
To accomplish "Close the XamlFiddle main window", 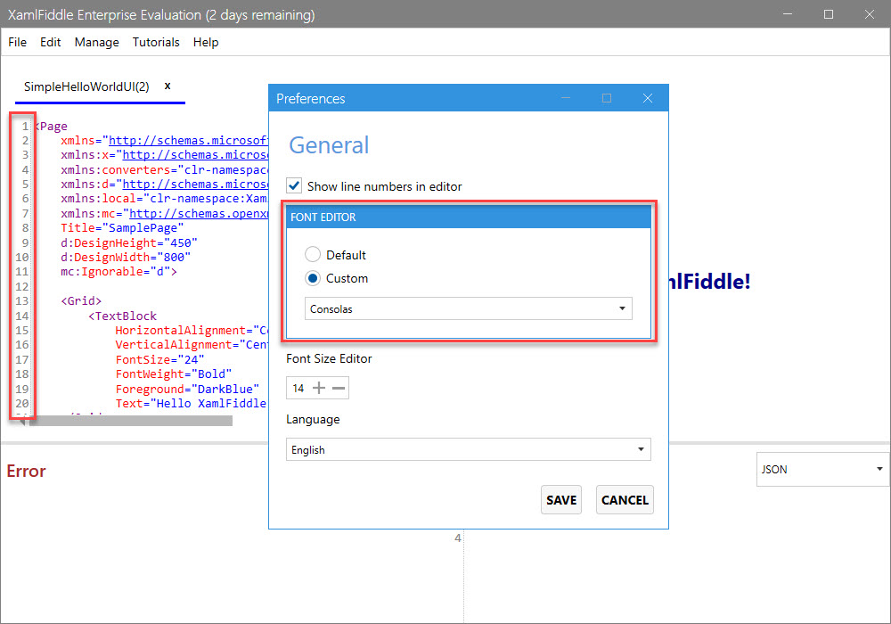I will tap(870, 14).
